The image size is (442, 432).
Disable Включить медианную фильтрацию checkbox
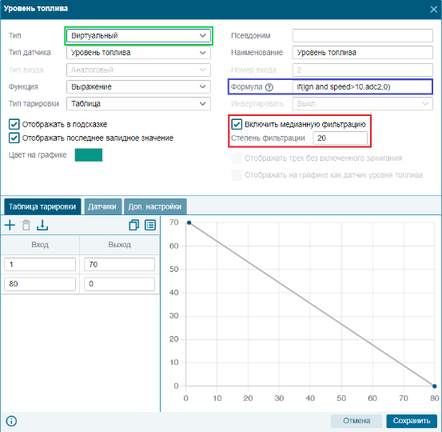(x=237, y=124)
